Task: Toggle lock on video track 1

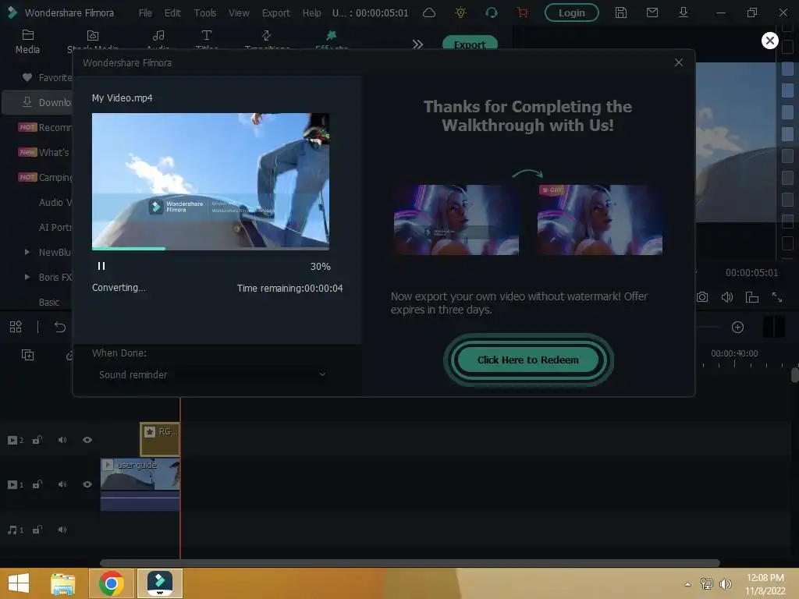Action: 37,484
